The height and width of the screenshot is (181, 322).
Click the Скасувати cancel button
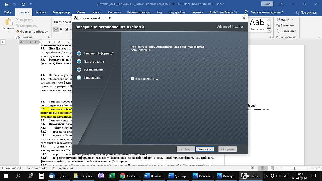pos(227,149)
